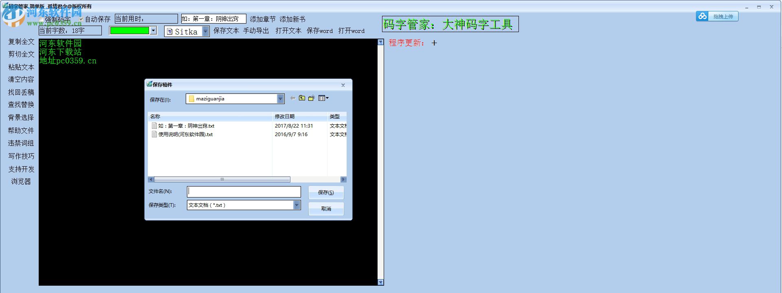Viewport: 782px width, 293px height.
Task: Close the 保存稿件 dialog
Action: 343,85
